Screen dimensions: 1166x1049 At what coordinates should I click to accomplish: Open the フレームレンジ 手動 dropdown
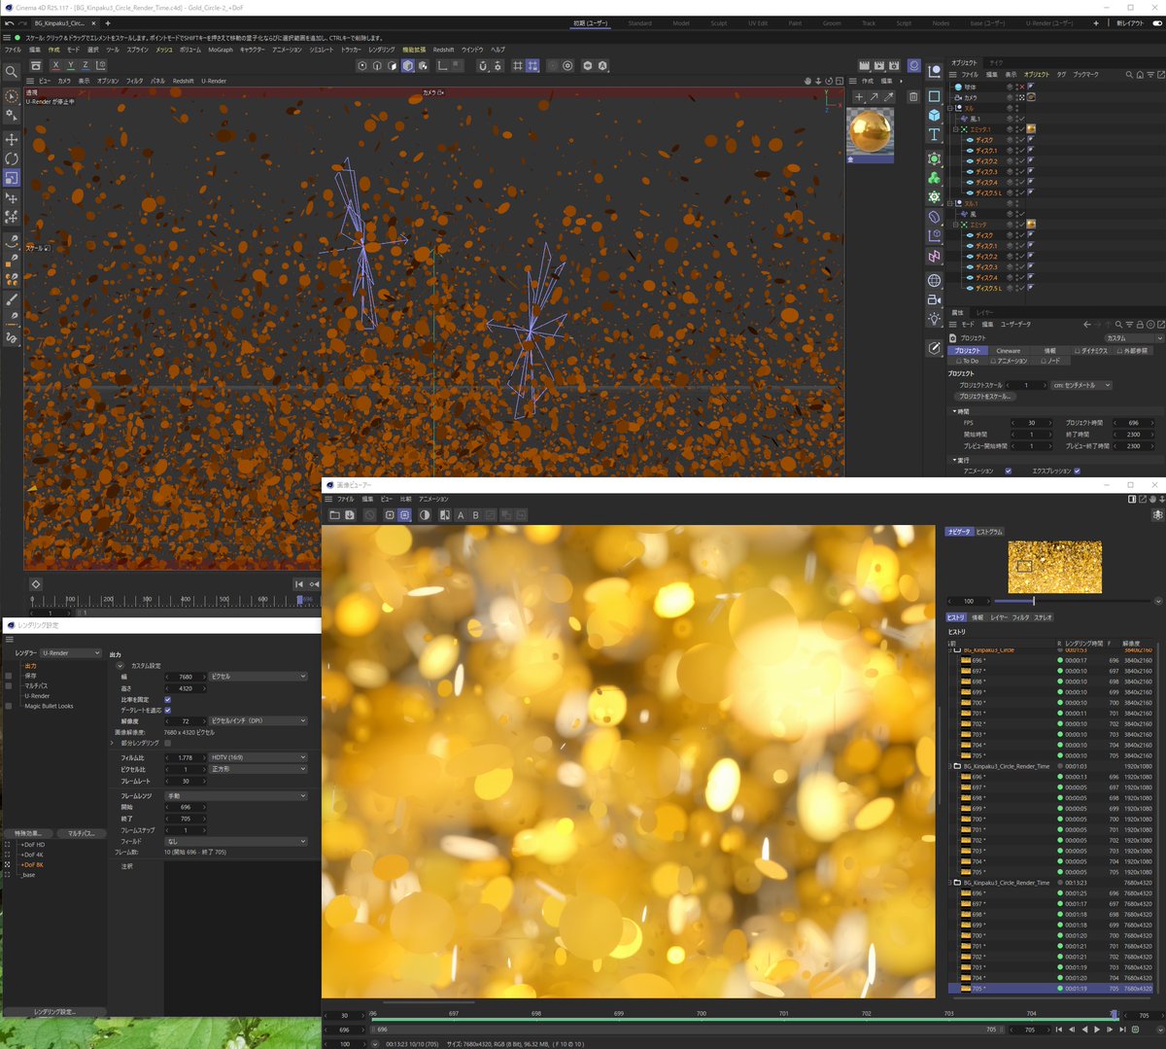(236, 796)
